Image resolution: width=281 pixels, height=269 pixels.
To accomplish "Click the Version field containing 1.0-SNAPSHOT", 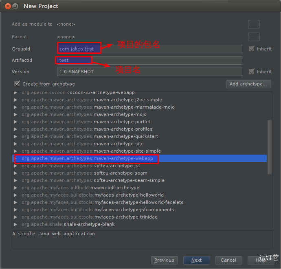I will point(149,72).
